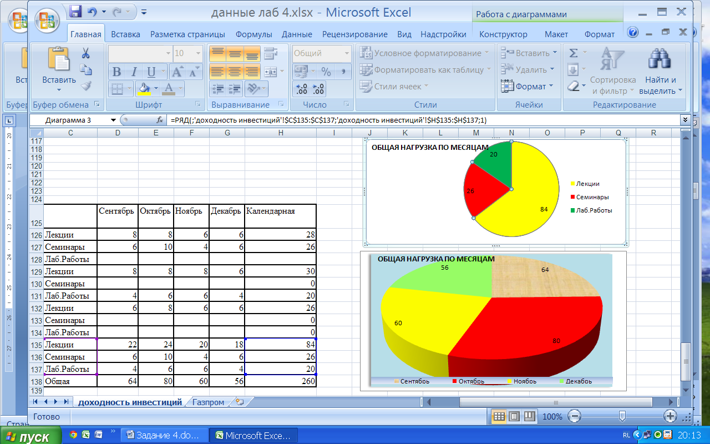Open Форматировать как таблицу dropdown

425,70
